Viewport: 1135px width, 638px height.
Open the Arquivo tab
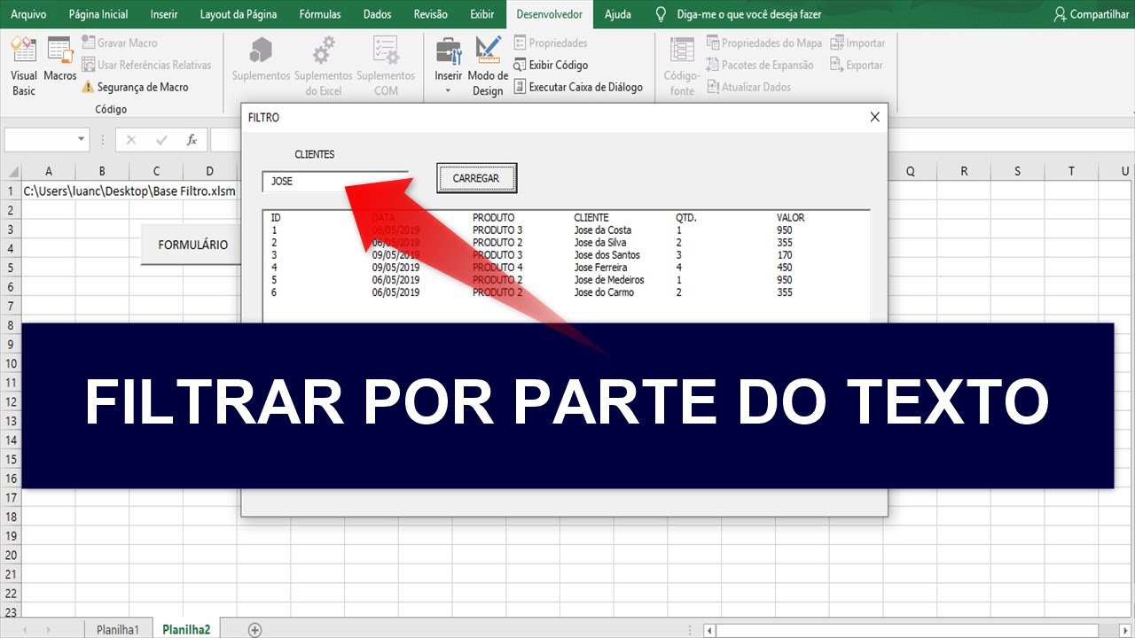point(28,14)
